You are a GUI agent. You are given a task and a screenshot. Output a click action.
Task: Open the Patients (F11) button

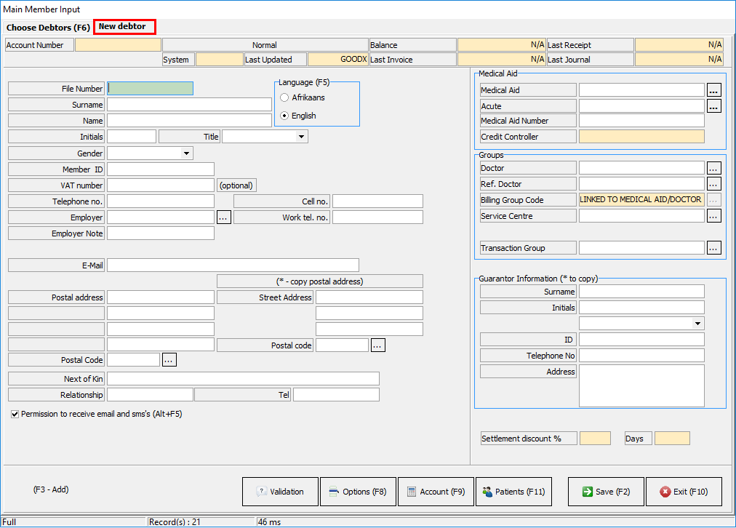[x=513, y=492]
